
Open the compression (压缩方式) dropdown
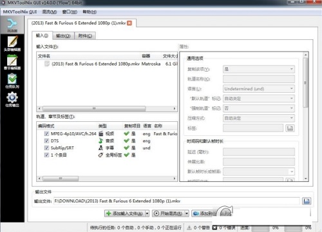tap(259, 118)
